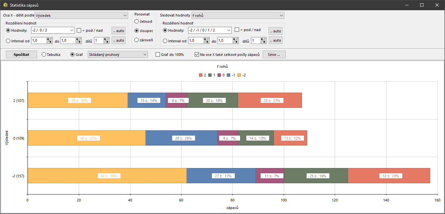445x214 pixels.
Task: Click the '25 z. 23%' bar label
Action: pos(272,101)
